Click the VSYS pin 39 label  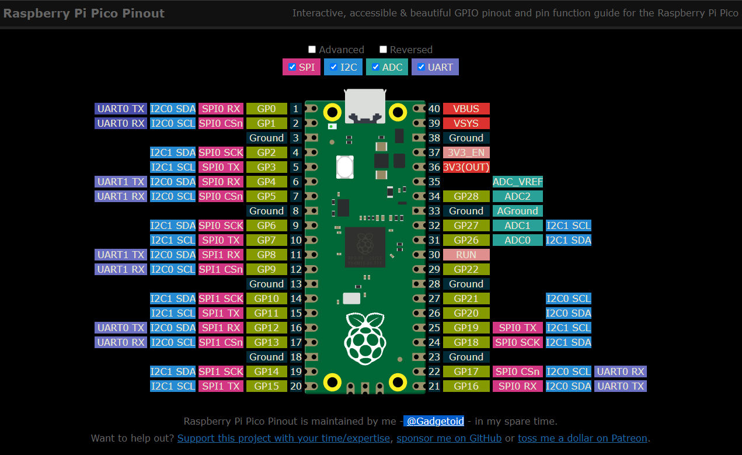(x=466, y=123)
